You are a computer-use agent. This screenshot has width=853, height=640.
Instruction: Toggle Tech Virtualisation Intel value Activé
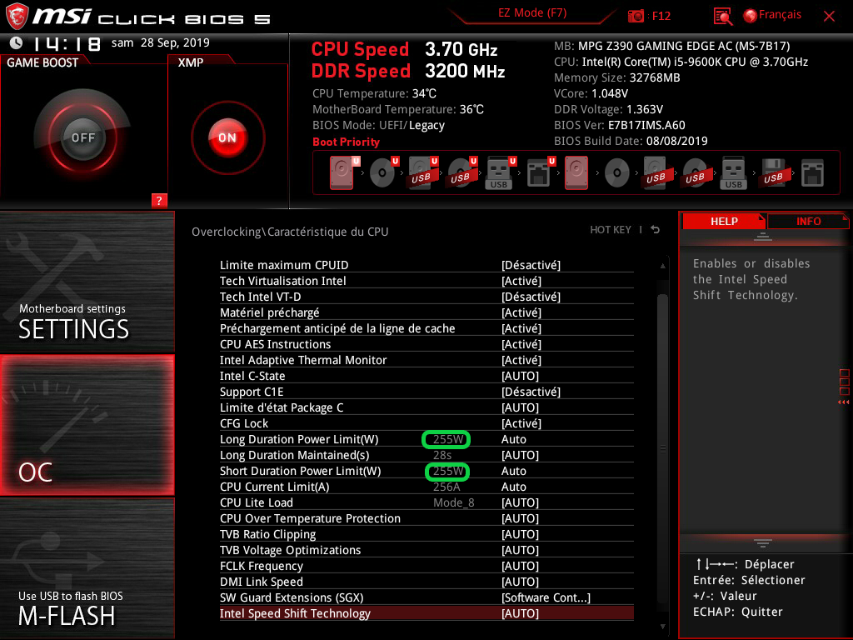tap(521, 281)
